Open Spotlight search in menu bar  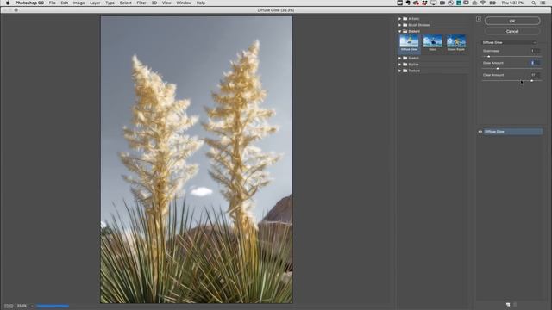(534, 3)
